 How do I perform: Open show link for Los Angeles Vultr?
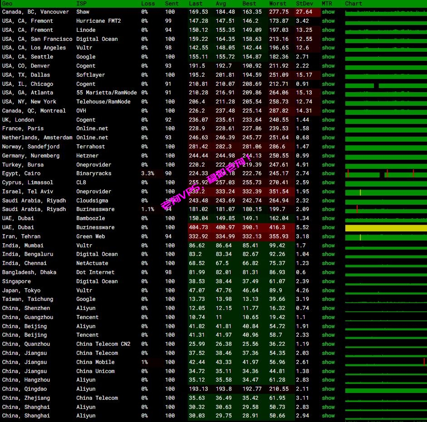tap(328, 48)
